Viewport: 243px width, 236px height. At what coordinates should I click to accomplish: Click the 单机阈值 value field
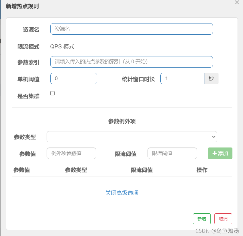[74, 78]
